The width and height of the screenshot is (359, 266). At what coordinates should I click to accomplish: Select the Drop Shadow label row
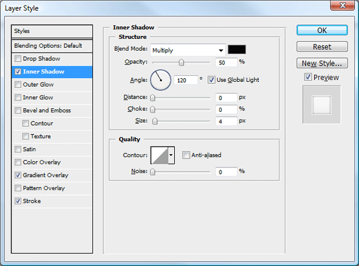[52, 59]
